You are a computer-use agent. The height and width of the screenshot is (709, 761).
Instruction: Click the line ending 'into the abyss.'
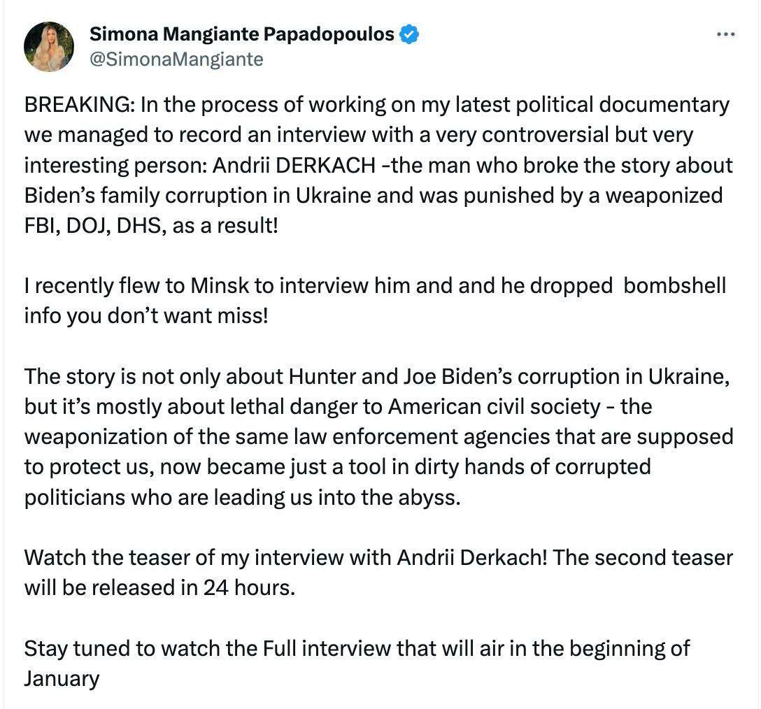pos(242,497)
